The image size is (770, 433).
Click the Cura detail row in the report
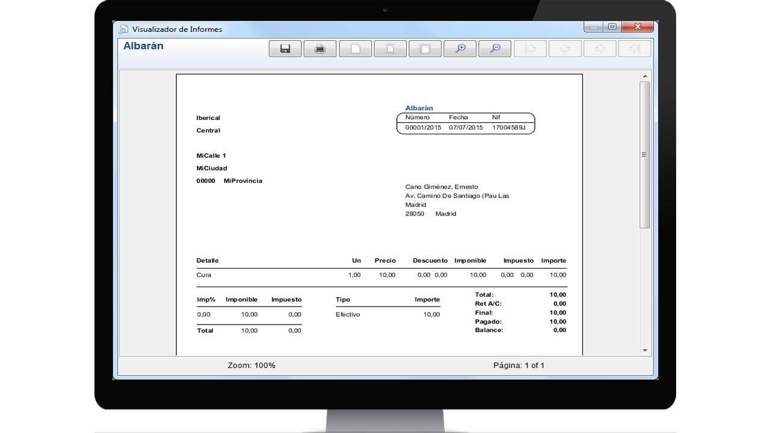point(204,275)
